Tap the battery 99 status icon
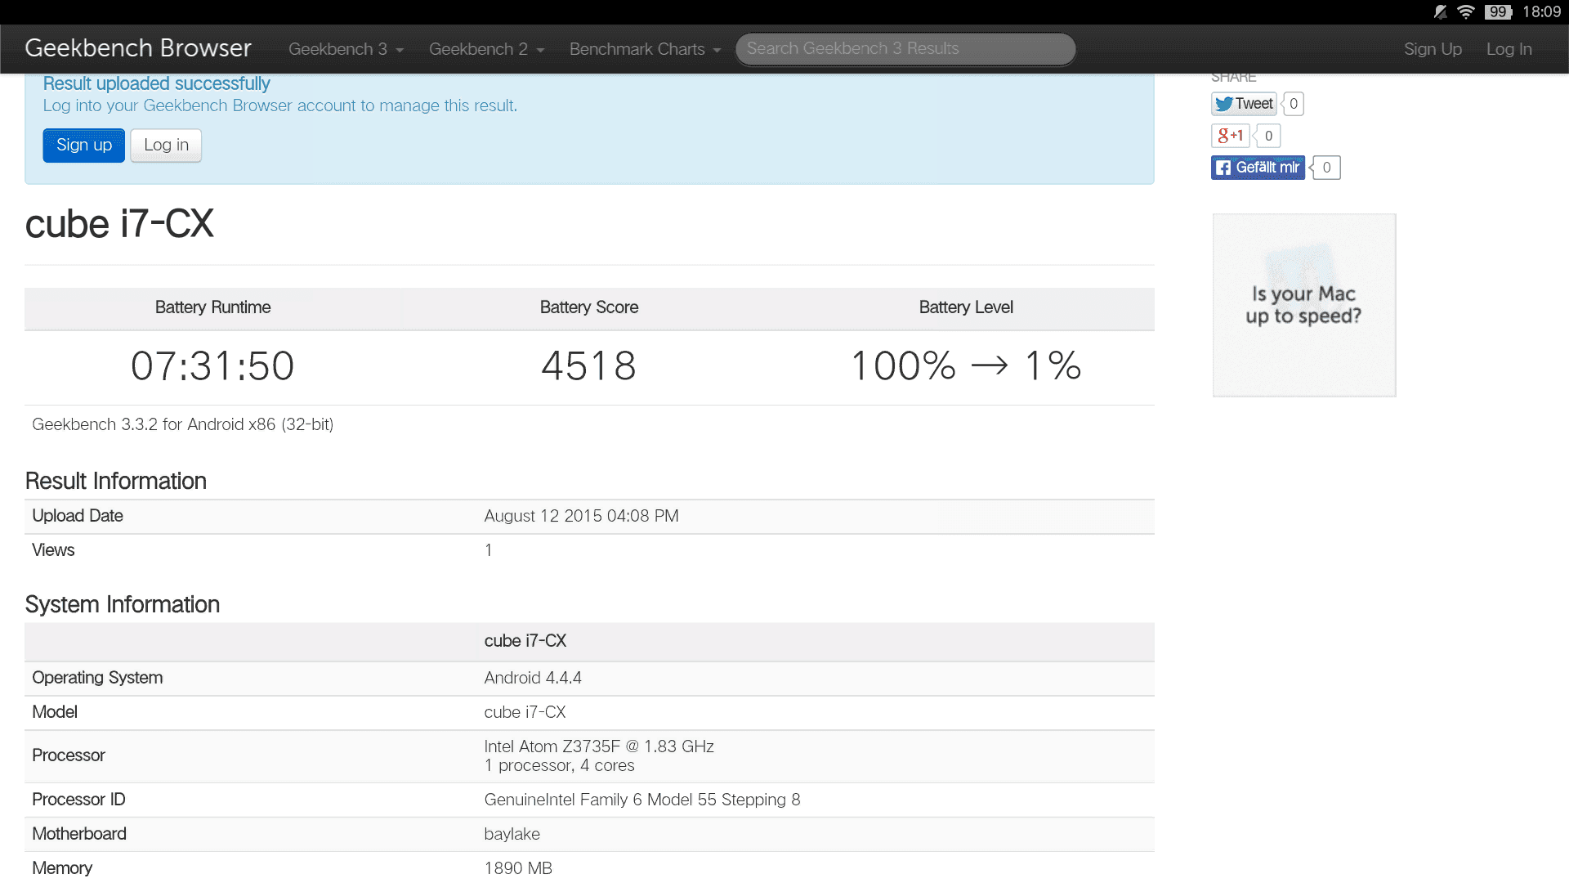The width and height of the screenshot is (1569, 883). click(1499, 12)
